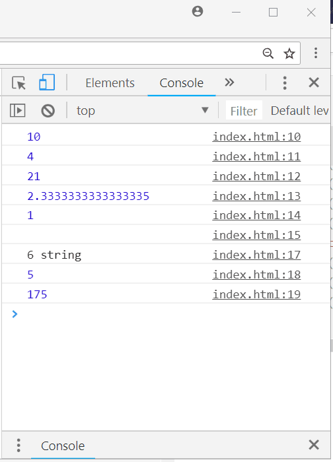Show the console sidebar icon
This screenshot has height=462, width=333.
pyautogui.click(x=18, y=110)
